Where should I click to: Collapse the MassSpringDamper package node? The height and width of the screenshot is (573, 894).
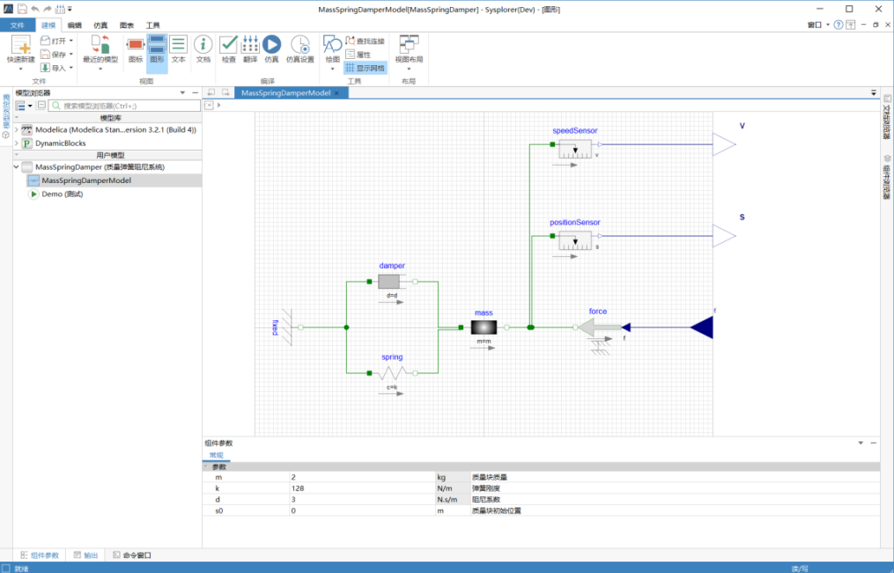click(17, 167)
